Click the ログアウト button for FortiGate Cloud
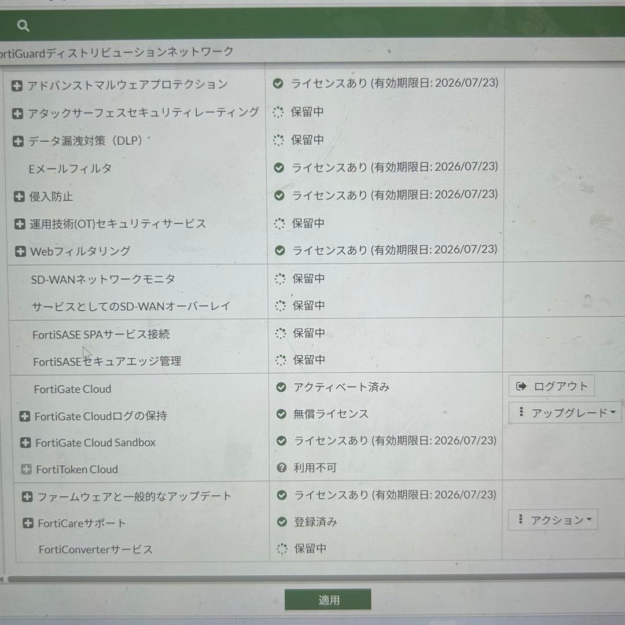 tap(551, 386)
